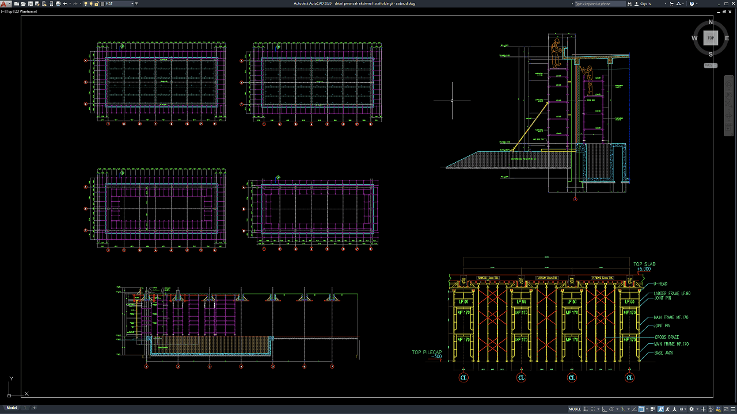This screenshot has width=737, height=414.
Task: Toggle Ortho mode in the status bar
Action: [x=604, y=409]
